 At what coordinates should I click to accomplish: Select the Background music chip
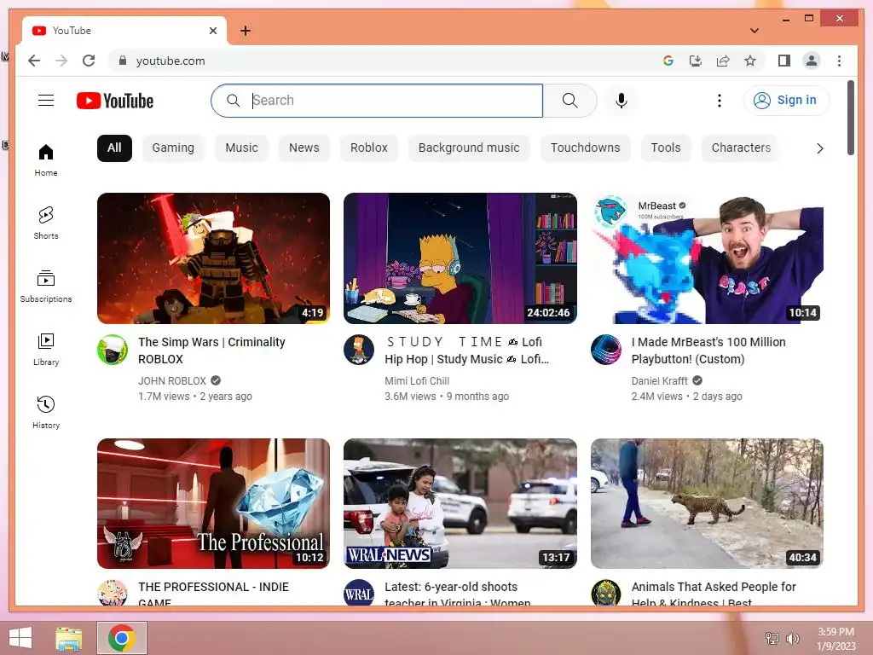(x=469, y=148)
